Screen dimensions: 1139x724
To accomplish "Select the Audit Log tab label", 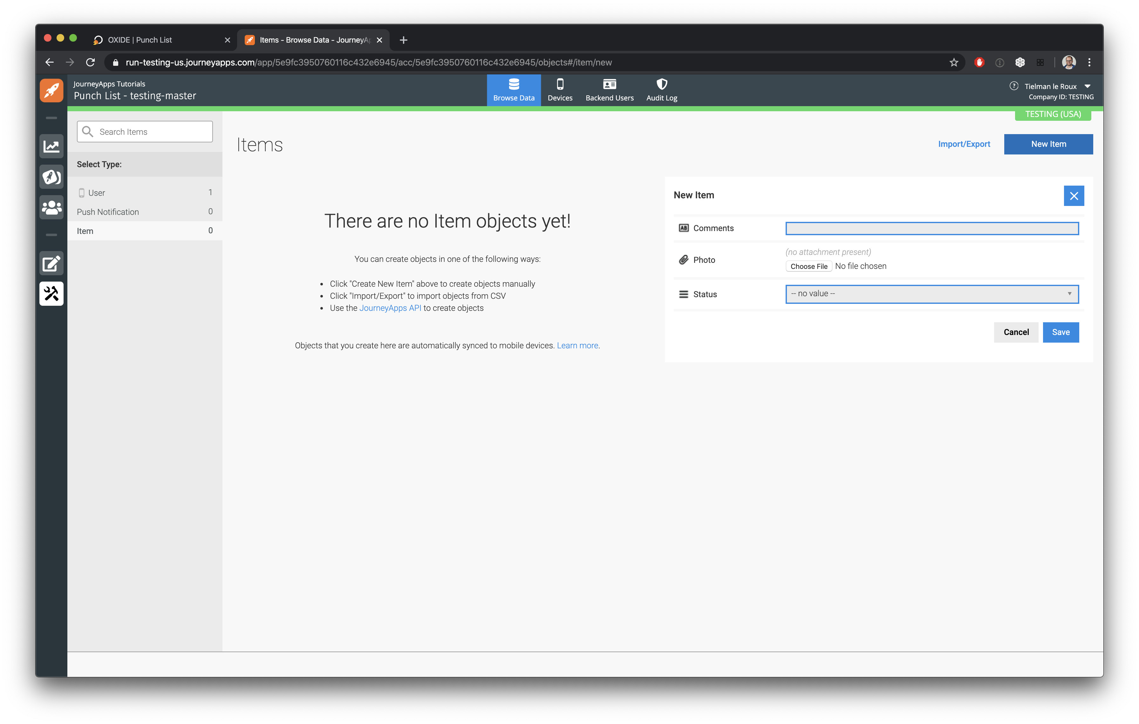I will [x=662, y=98].
